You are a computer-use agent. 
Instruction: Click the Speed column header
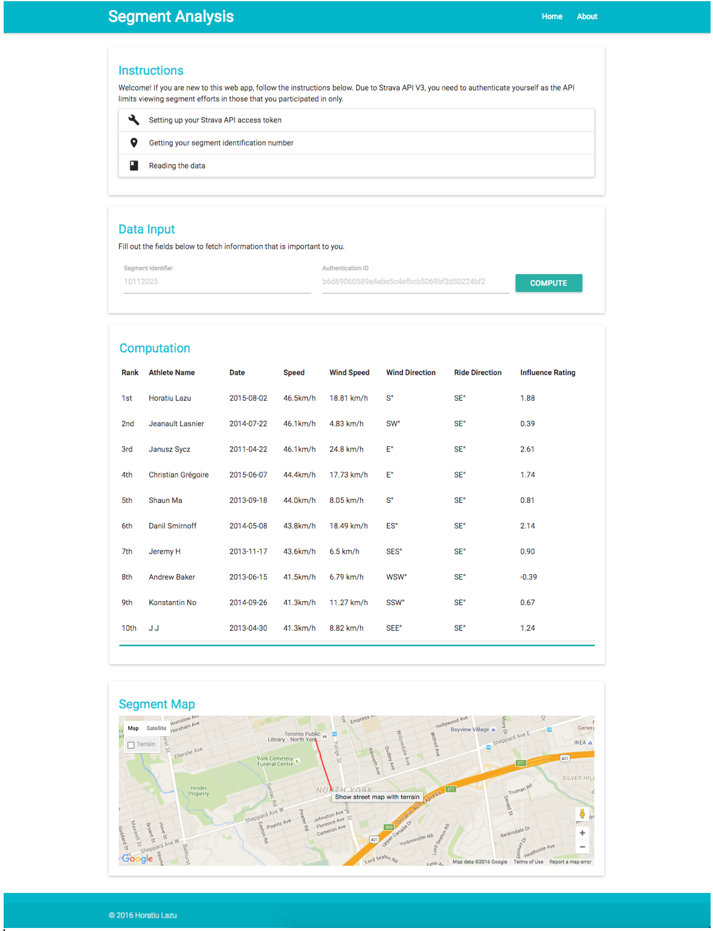coord(294,373)
